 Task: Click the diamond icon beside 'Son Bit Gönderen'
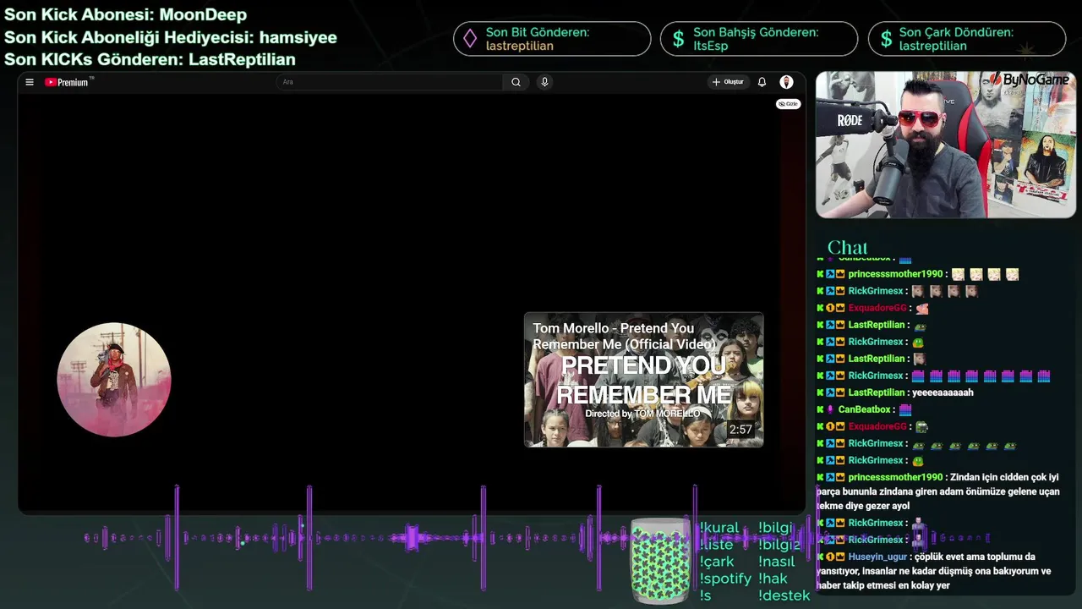[469, 39]
